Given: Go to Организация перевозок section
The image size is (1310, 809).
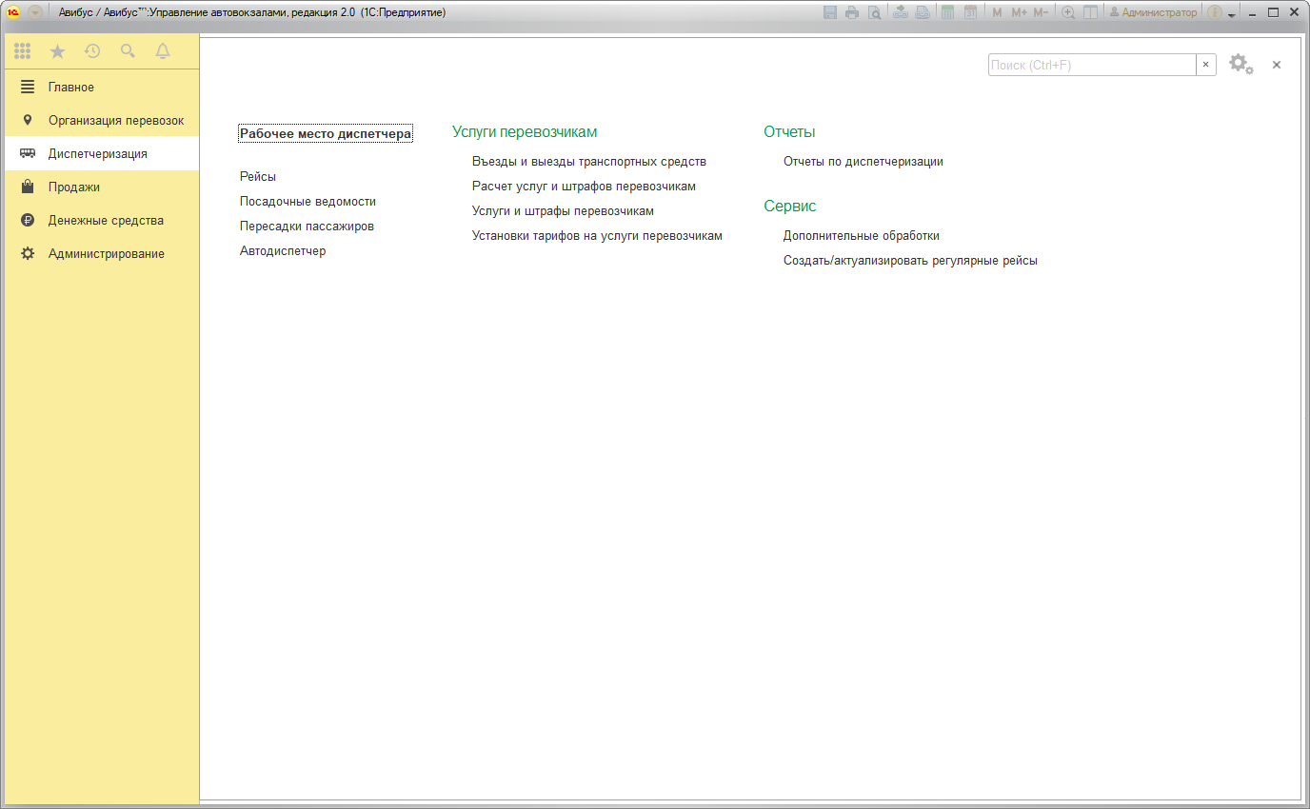Looking at the screenshot, I should pos(116,121).
